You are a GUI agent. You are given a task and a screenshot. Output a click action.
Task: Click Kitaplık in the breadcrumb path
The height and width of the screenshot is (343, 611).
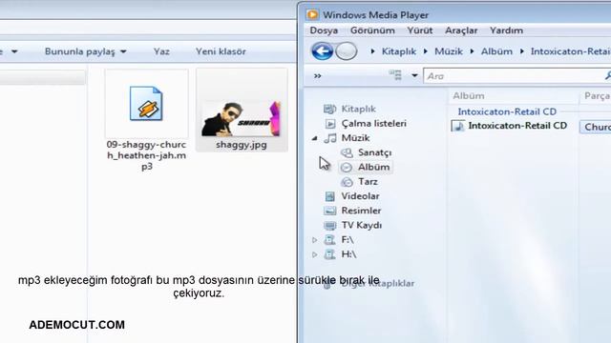pyautogui.click(x=399, y=51)
